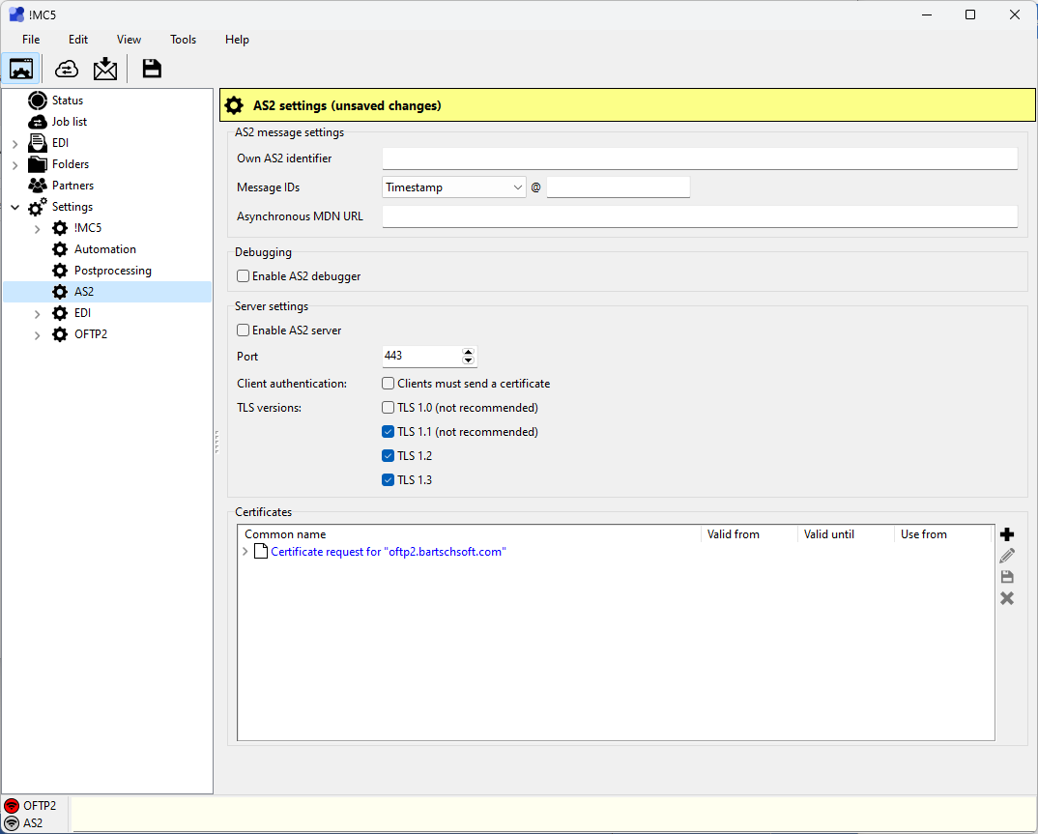
Task: Click the Use from column header
Action: (942, 534)
